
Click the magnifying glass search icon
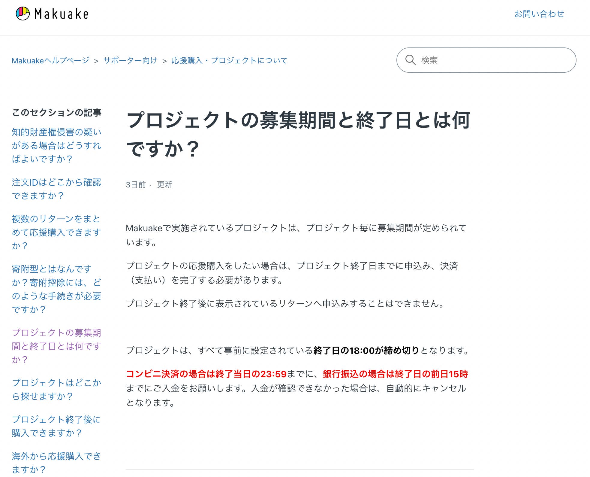(x=410, y=60)
